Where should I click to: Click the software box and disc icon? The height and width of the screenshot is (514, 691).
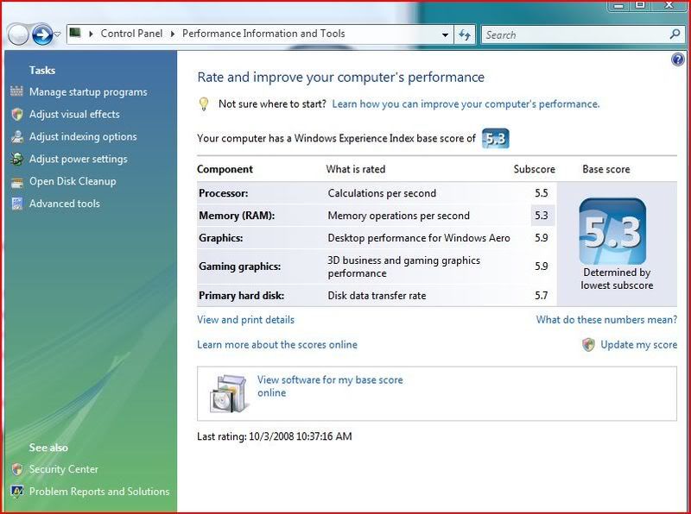pyautogui.click(x=228, y=393)
